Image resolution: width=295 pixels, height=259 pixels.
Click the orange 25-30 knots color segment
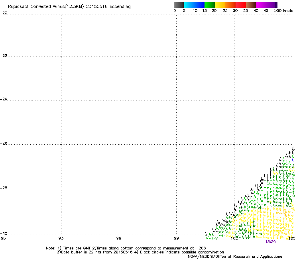[230, 5]
